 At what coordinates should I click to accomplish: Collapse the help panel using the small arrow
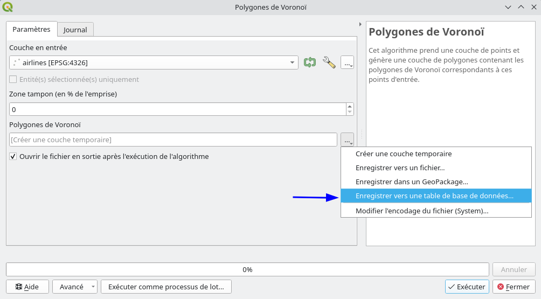(360, 24)
